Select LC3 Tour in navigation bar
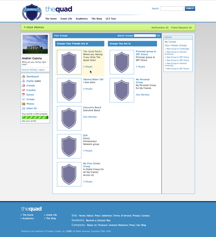The width and height of the screenshot is (216, 237). tap(111, 18)
